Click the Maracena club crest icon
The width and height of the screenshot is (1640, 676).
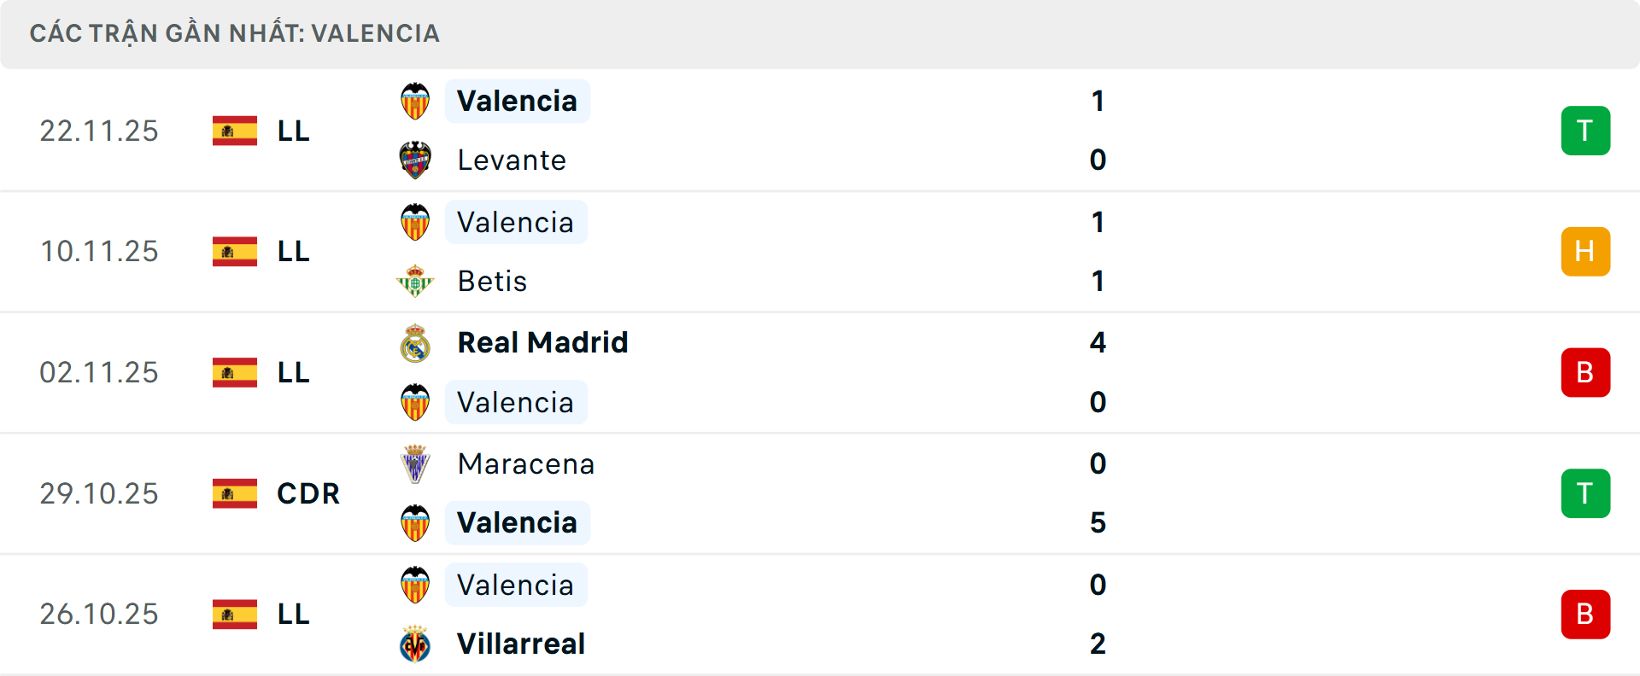tap(415, 464)
